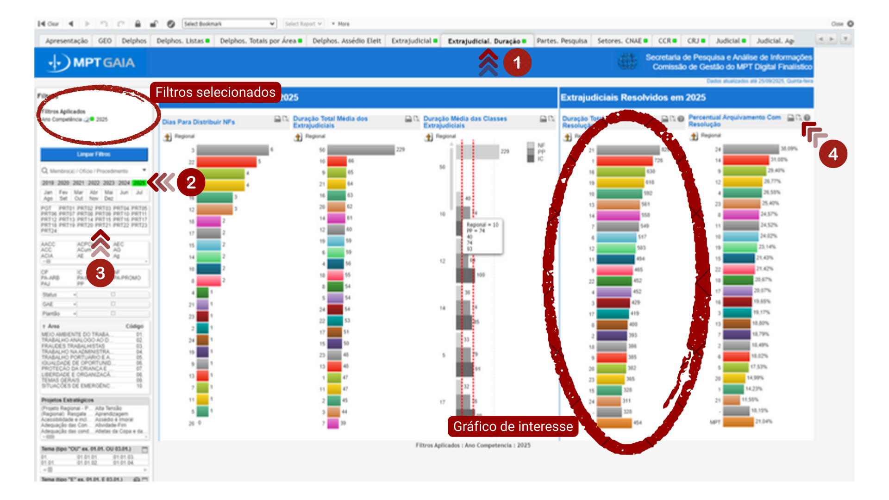Image resolution: width=889 pixels, height=500 pixels.
Task: Open the Select Bookmark dropdown
Action: [230, 24]
